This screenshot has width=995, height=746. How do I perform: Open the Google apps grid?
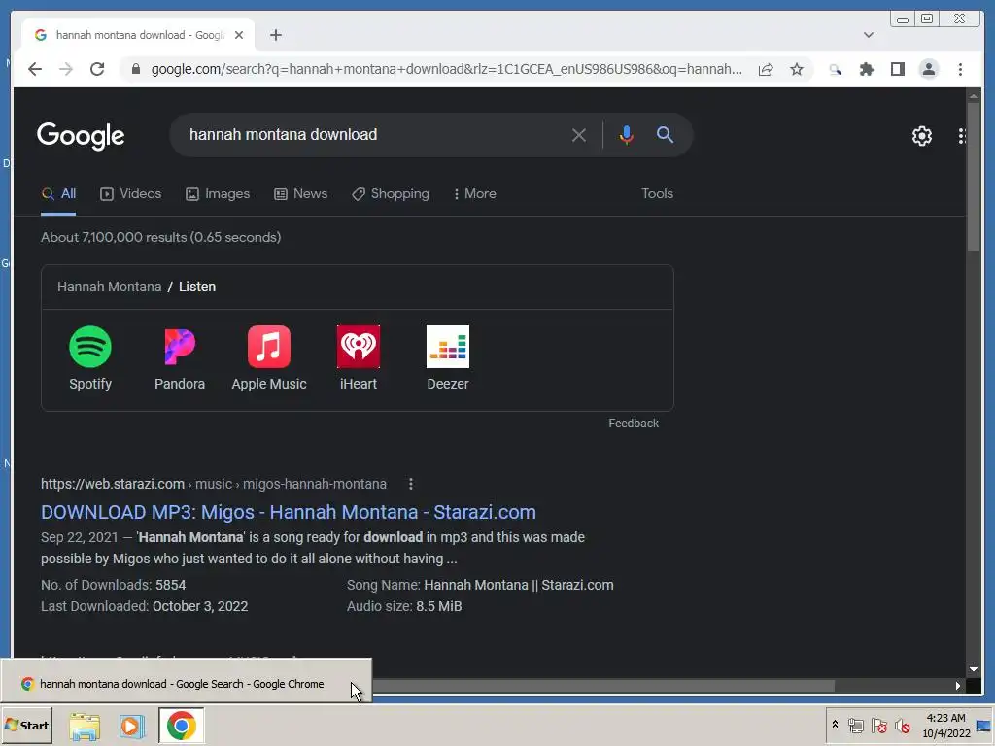(962, 136)
